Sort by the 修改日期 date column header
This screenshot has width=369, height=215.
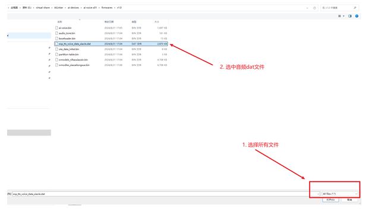click(109, 21)
